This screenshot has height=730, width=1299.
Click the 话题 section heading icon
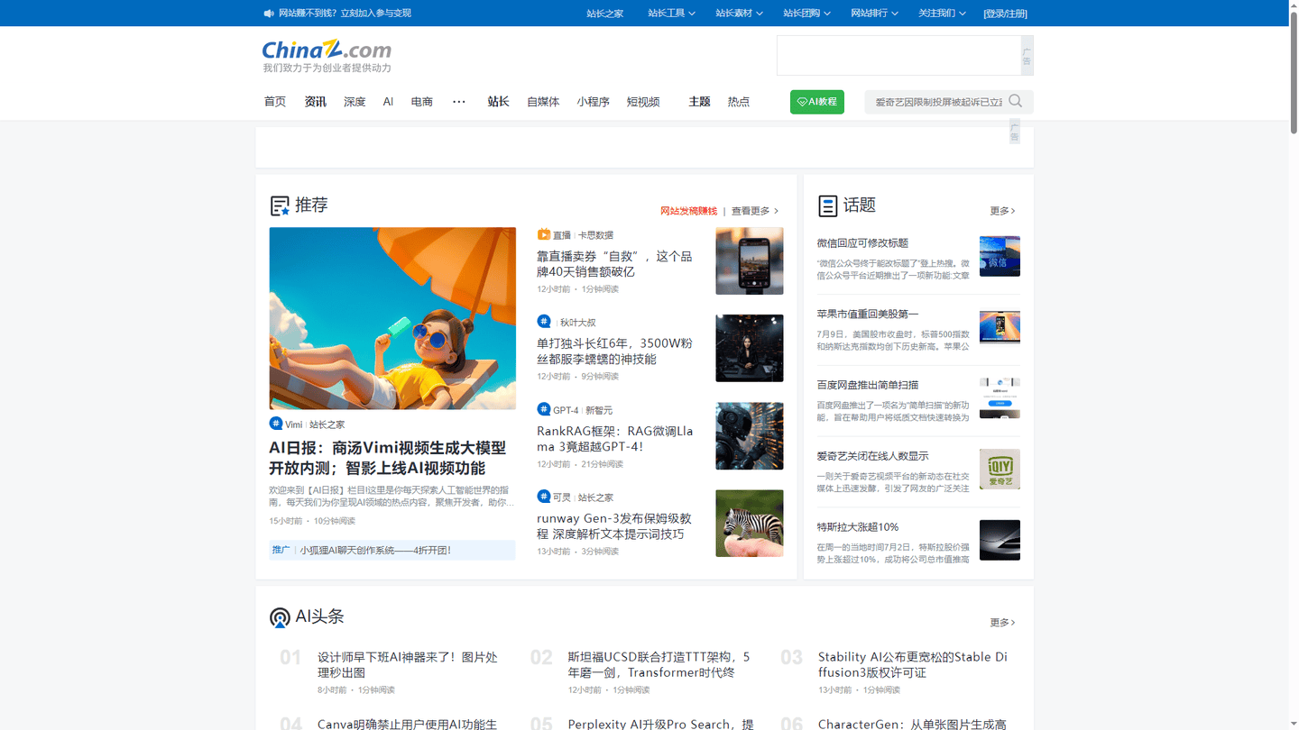pos(827,206)
